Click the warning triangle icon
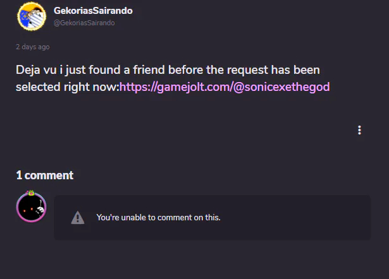The height and width of the screenshot is (279, 389). pos(78,218)
